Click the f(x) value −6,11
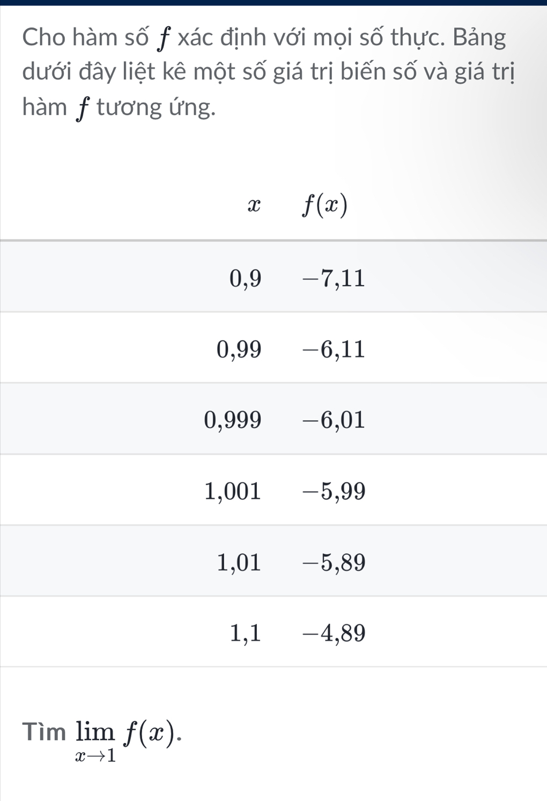This screenshot has height=801, width=547. (x=334, y=349)
